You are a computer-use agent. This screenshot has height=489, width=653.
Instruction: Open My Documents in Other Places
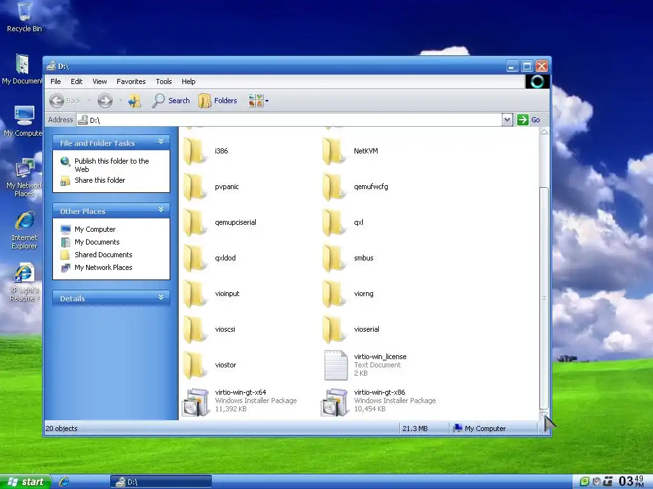(97, 242)
